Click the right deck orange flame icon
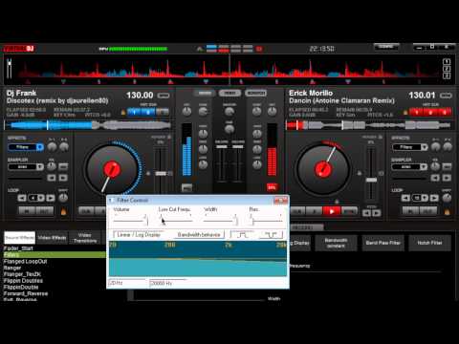 pyautogui.click(x=447, y=211)
